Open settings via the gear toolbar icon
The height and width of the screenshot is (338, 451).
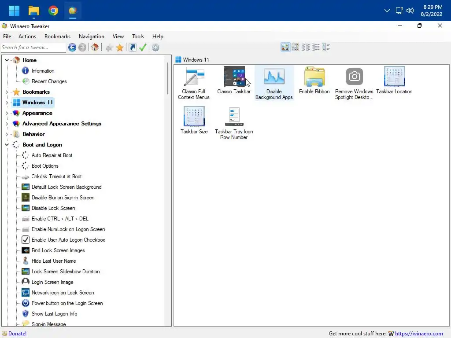tap(155, 48)
